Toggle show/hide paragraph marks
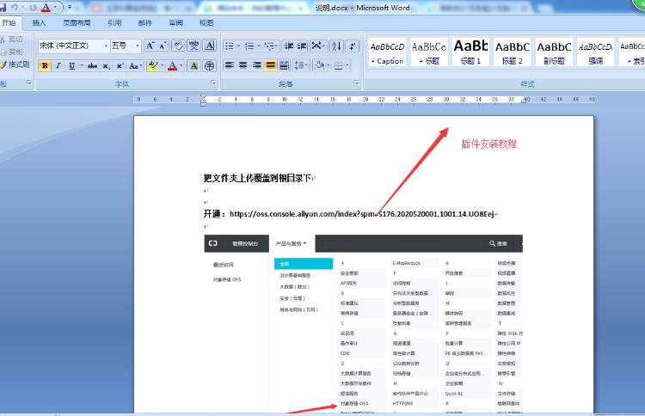The image size is (645, 416). click(353, 46)
